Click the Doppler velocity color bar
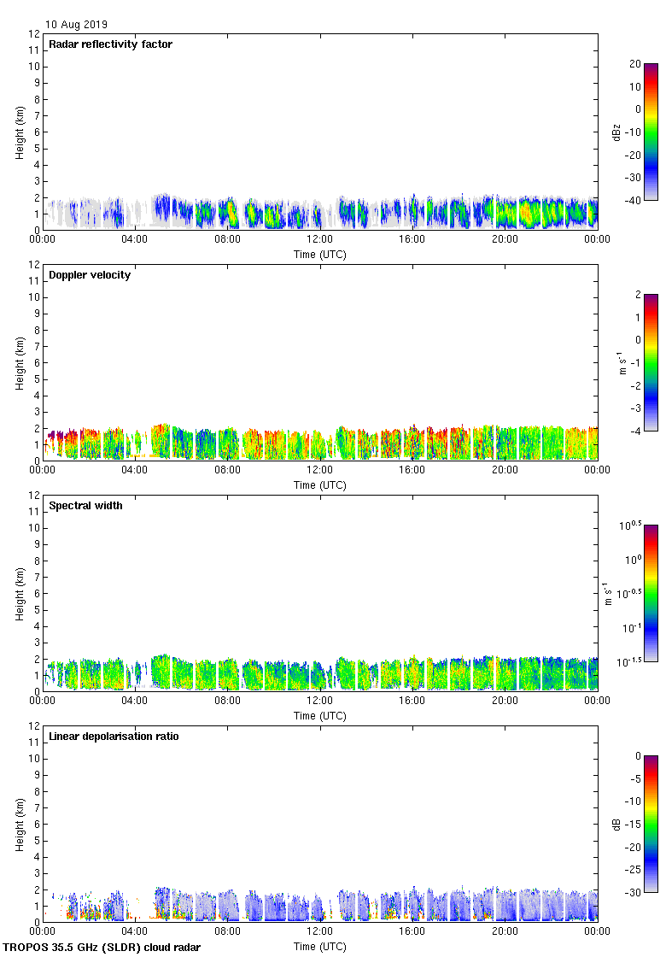 650,362
